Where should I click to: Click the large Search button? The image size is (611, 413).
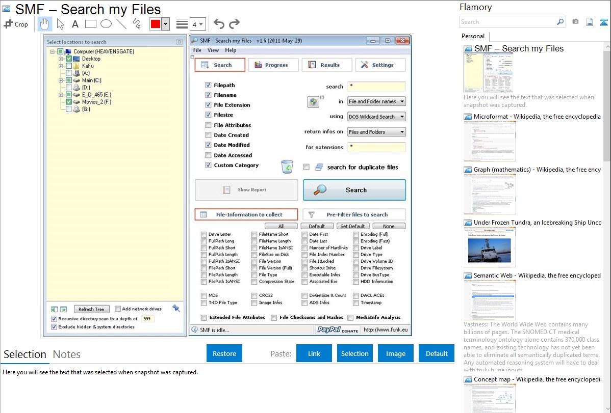(x=354, y=190)
